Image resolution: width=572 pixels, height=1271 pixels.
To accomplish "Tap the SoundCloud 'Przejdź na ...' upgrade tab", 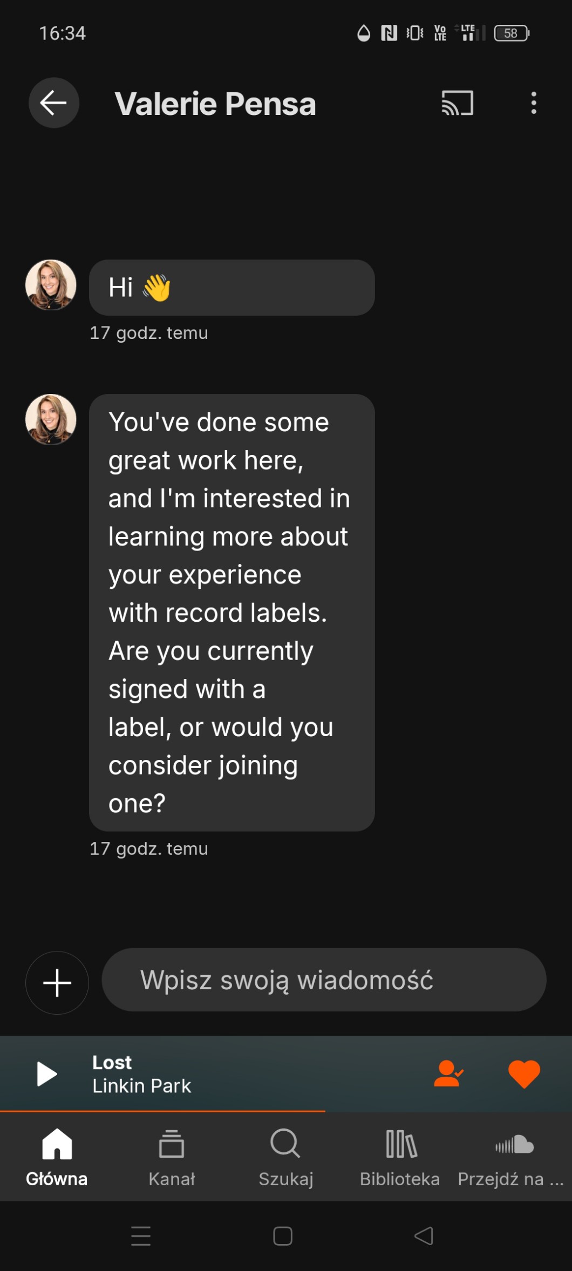I will 510,1155.
